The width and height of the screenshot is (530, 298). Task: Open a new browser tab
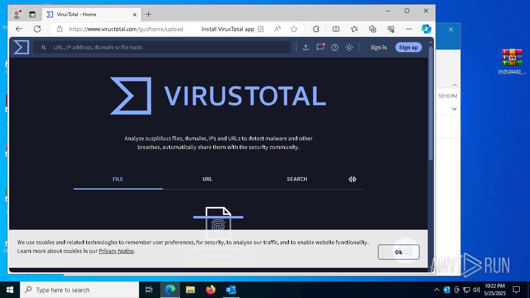(x=149, y=14)
